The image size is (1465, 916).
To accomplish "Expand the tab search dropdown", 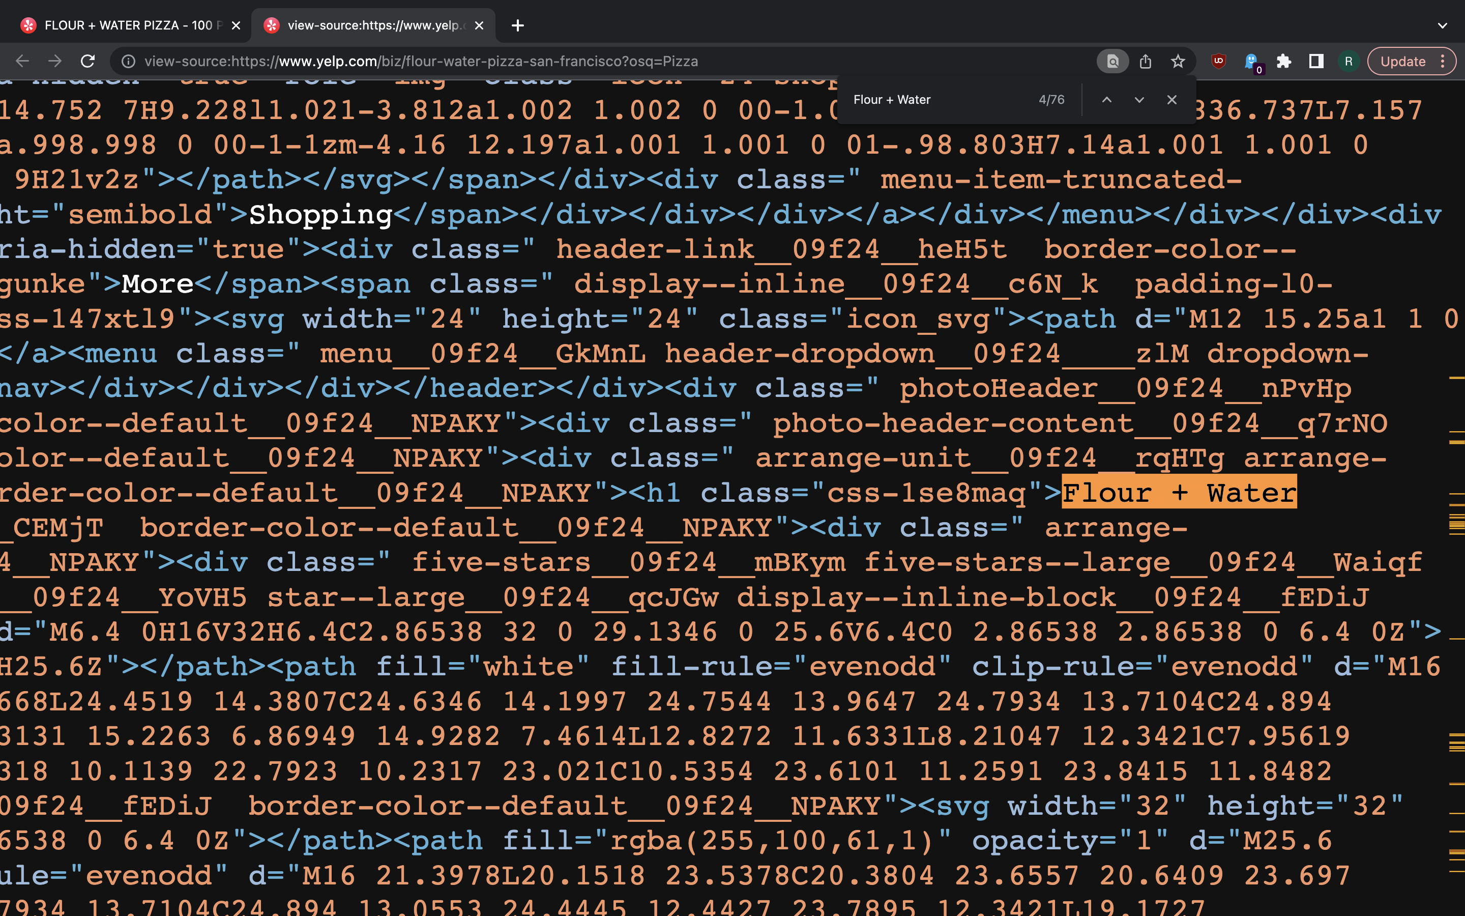I will coord(1443,25).
